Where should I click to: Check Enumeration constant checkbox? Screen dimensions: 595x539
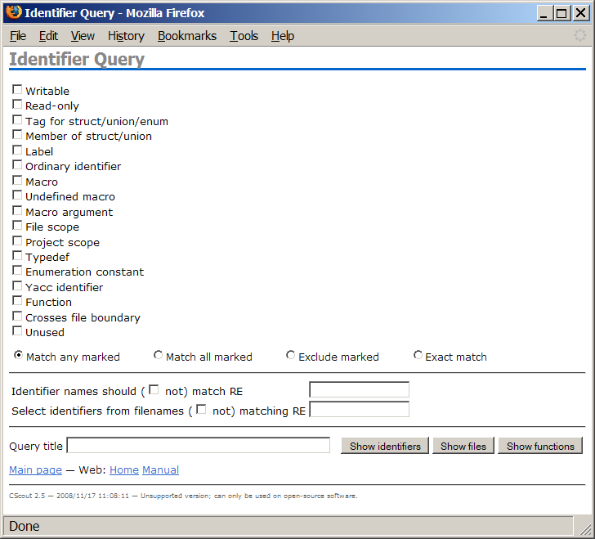[17, 271]
